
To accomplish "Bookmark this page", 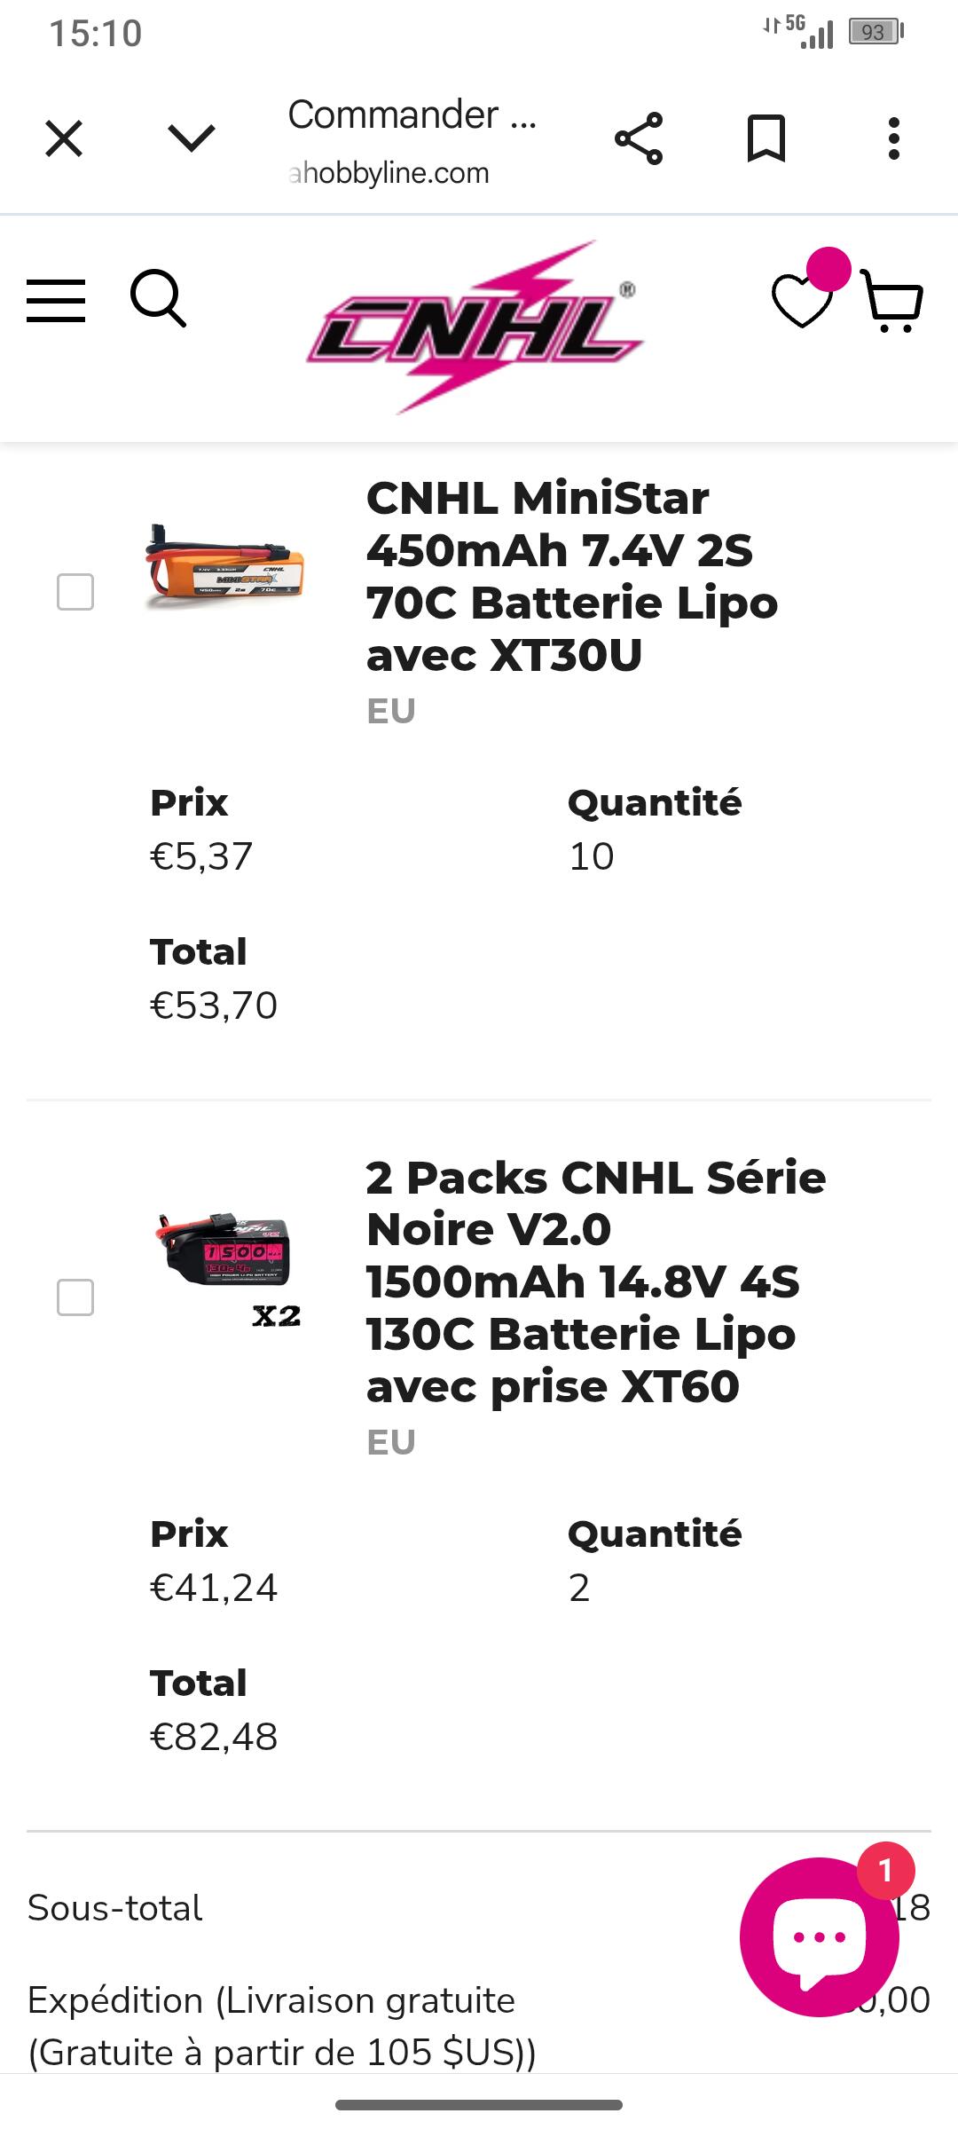I will pyautogui.click(x=766, y=138).
